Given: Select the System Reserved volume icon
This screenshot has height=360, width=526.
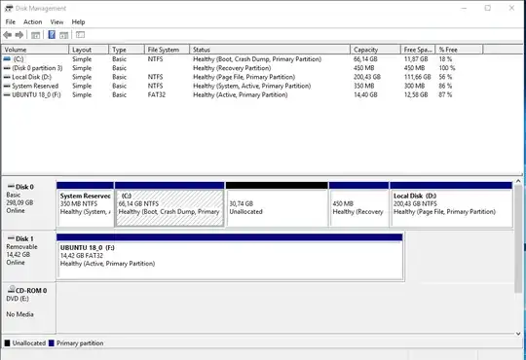Looking at the screenshot, I should pyautogui.click(x=7, y=86).
